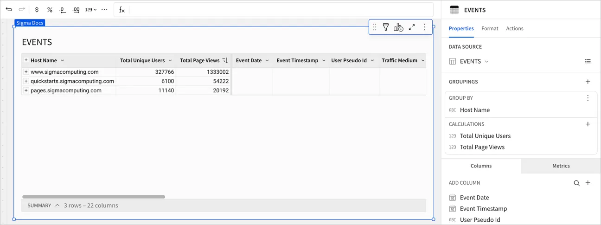Expand the quickstarts.sigmacomputing.com row
Image resolution: width=601 pixels, height=225 pixels.
(x=26, y=81)
